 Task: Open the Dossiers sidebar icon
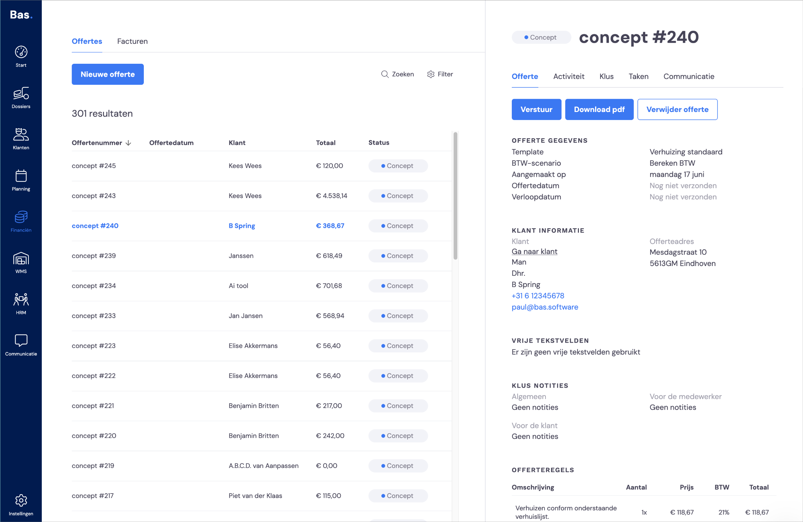(21, 93)
